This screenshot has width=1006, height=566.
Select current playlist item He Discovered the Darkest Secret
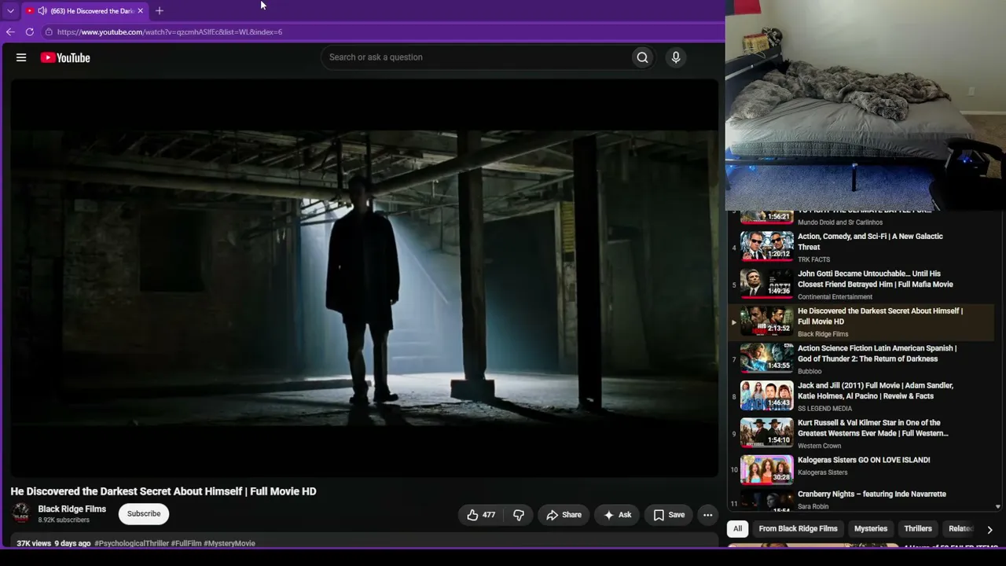[861, 322]
